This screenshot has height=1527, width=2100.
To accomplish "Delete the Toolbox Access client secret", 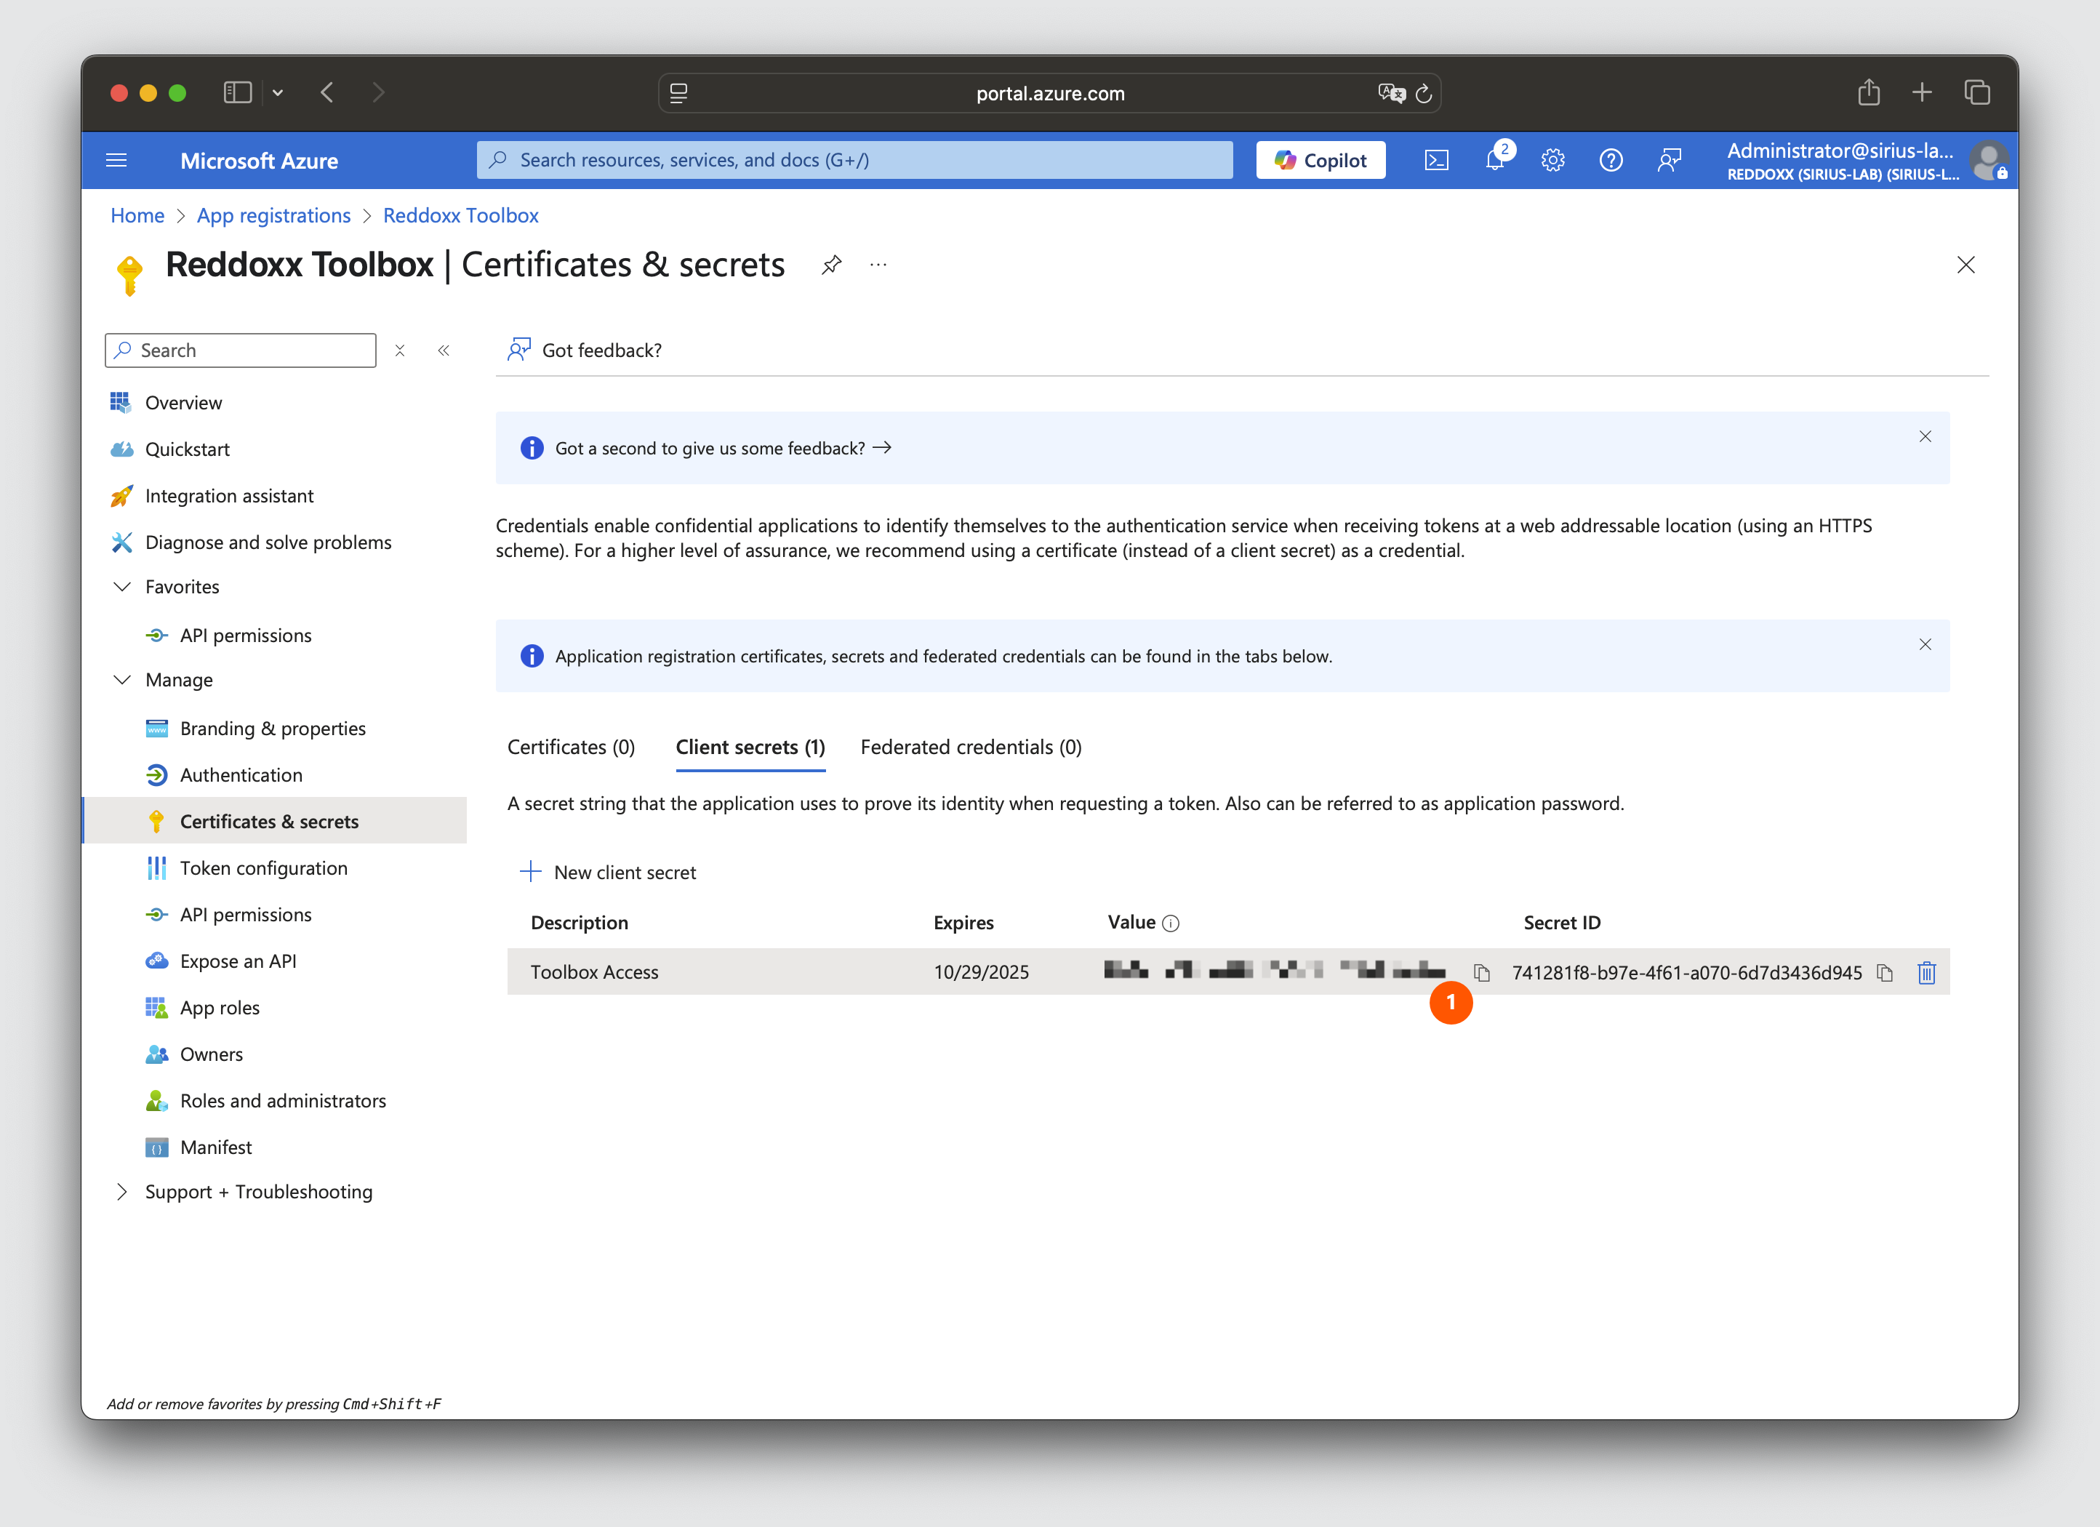I will (x=1927, y=972).
